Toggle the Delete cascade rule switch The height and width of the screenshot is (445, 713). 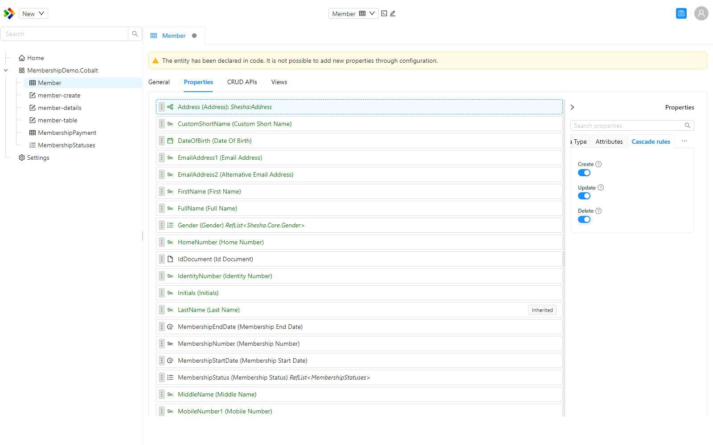coord(584,219)
